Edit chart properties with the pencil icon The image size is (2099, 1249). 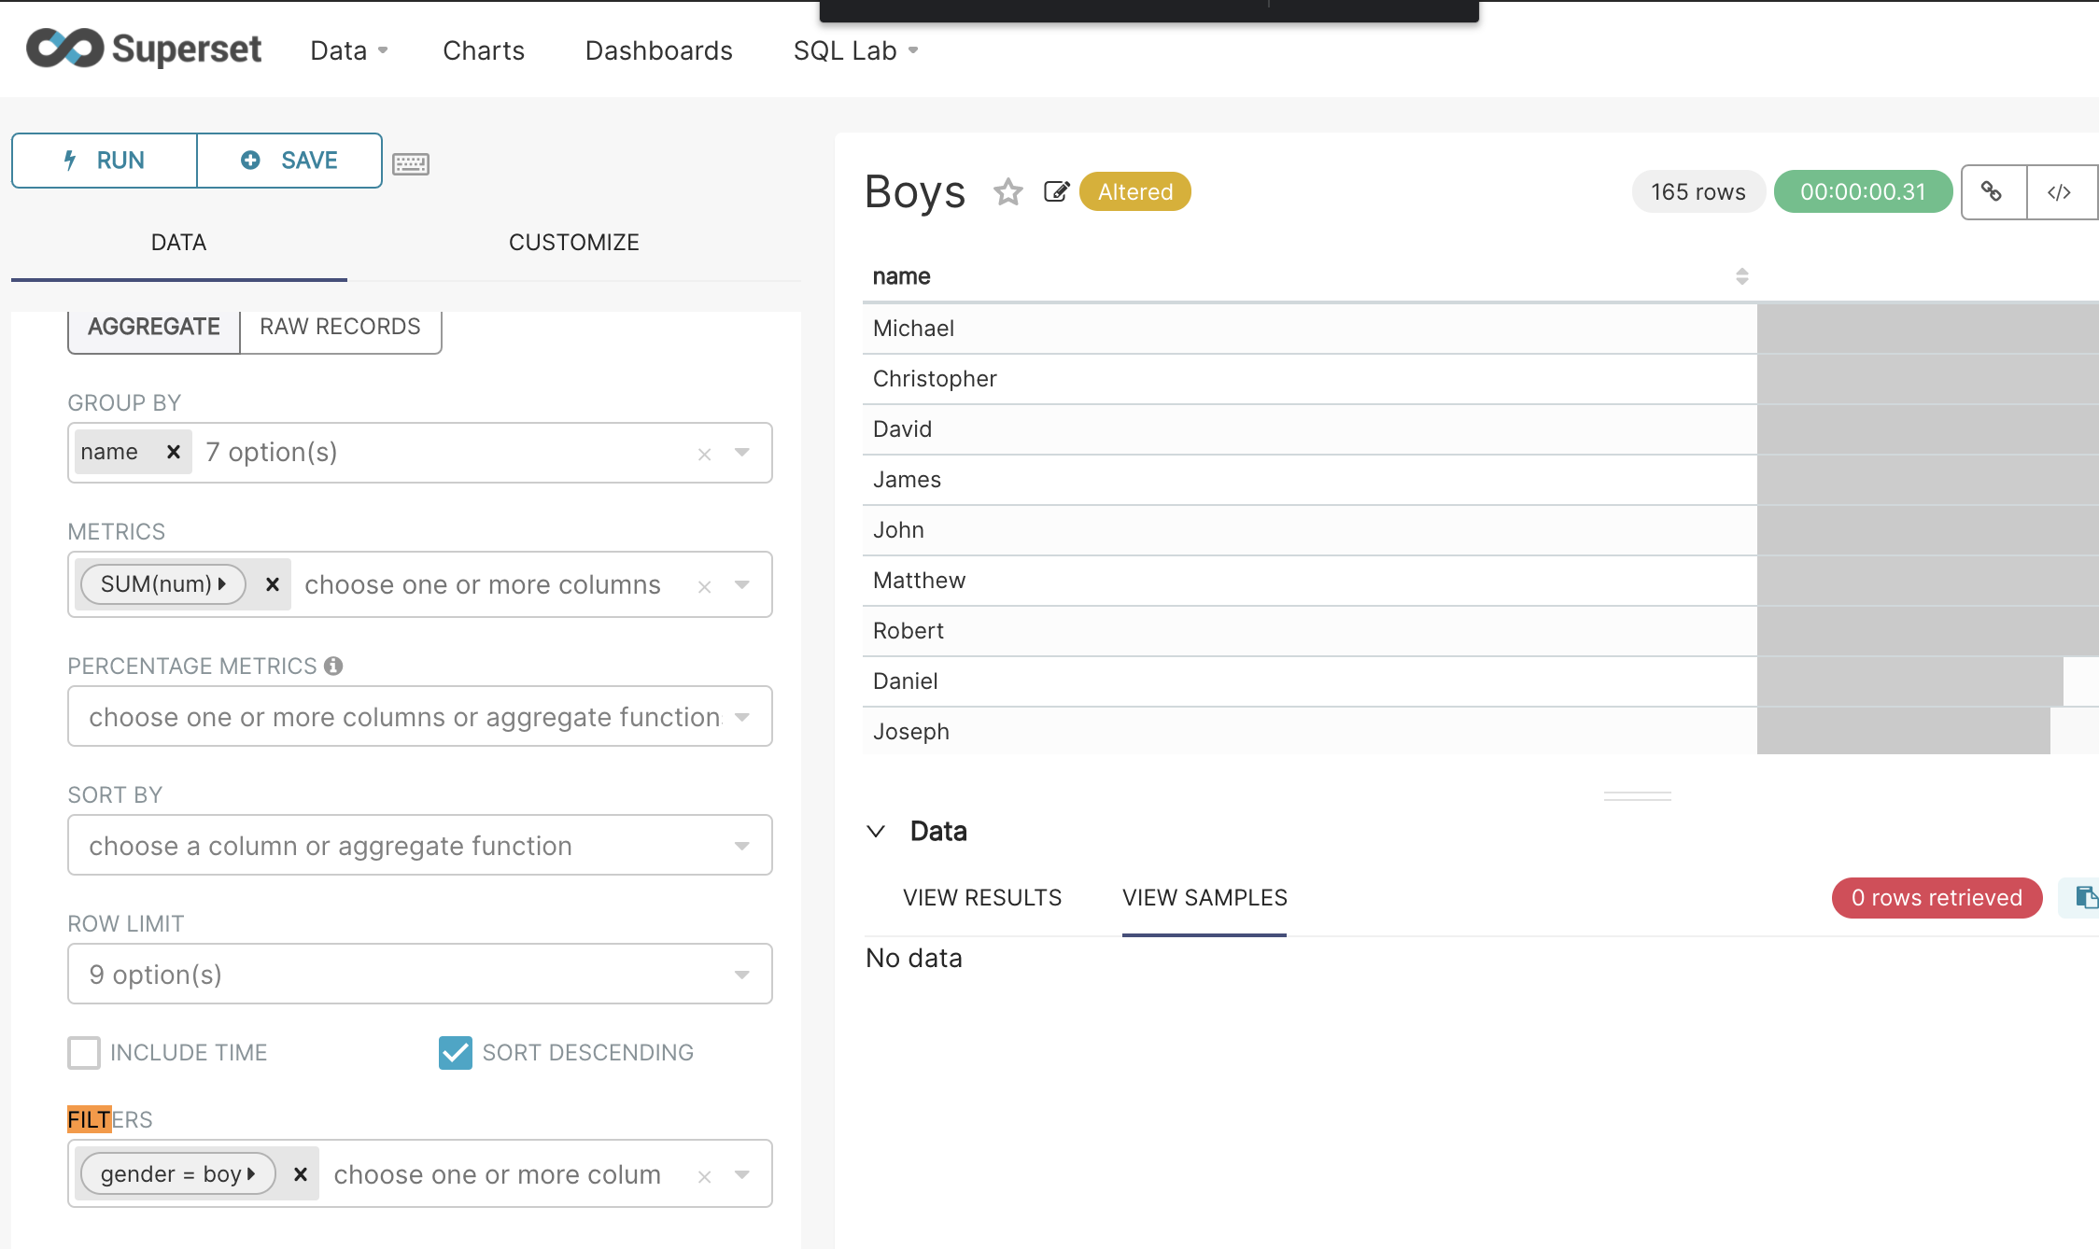(x=1056, y=191)
